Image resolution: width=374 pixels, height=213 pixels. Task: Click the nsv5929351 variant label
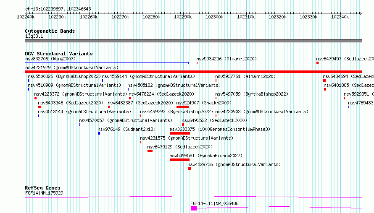click(359, 94)
